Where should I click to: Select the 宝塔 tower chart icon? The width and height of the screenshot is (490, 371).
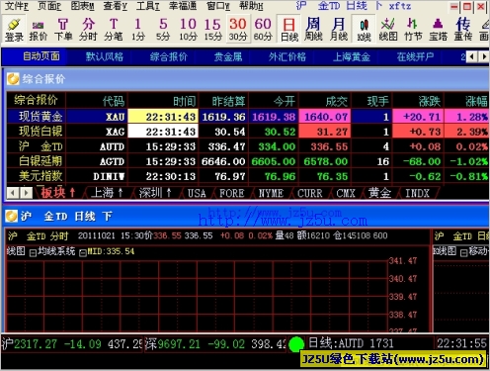point(438,30)
